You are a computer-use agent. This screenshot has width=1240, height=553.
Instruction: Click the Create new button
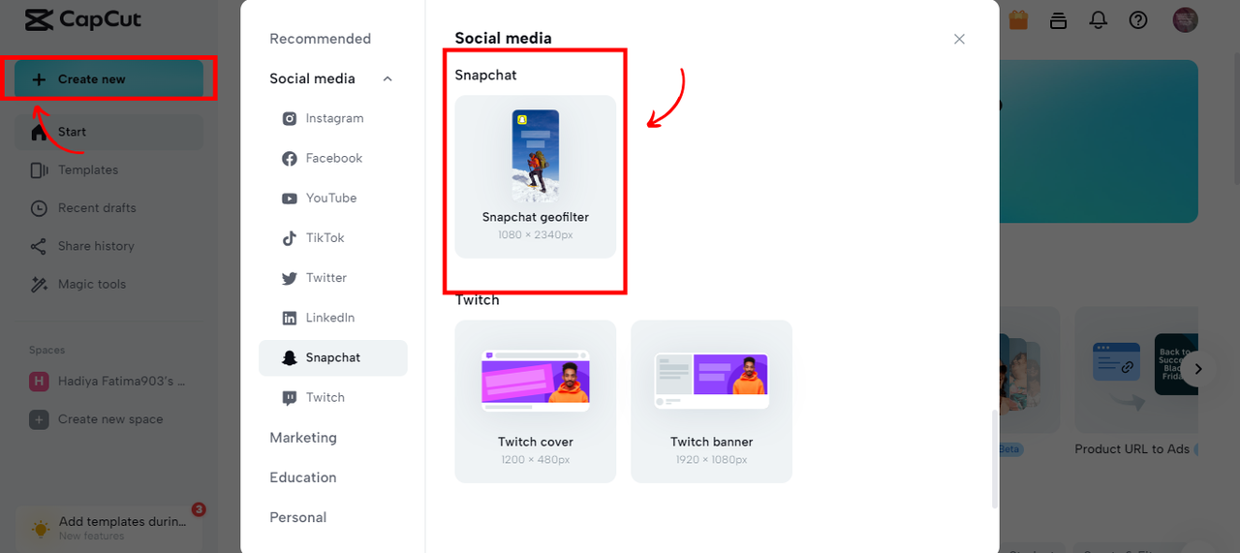(108, 79)
